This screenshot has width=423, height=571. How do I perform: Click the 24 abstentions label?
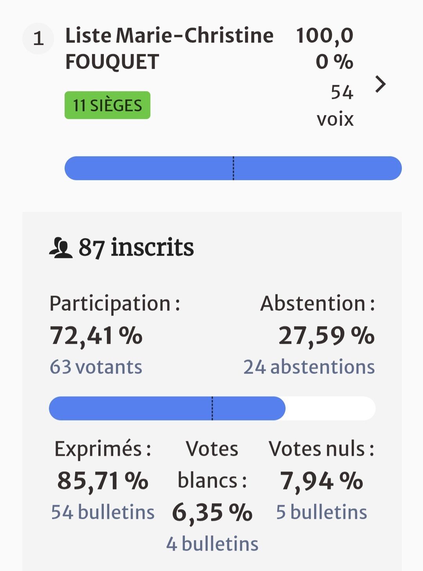309,367
